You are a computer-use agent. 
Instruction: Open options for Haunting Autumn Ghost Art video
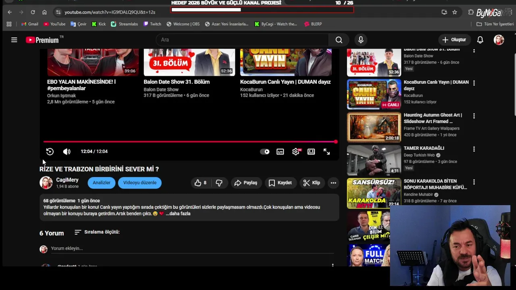[474, 116]
